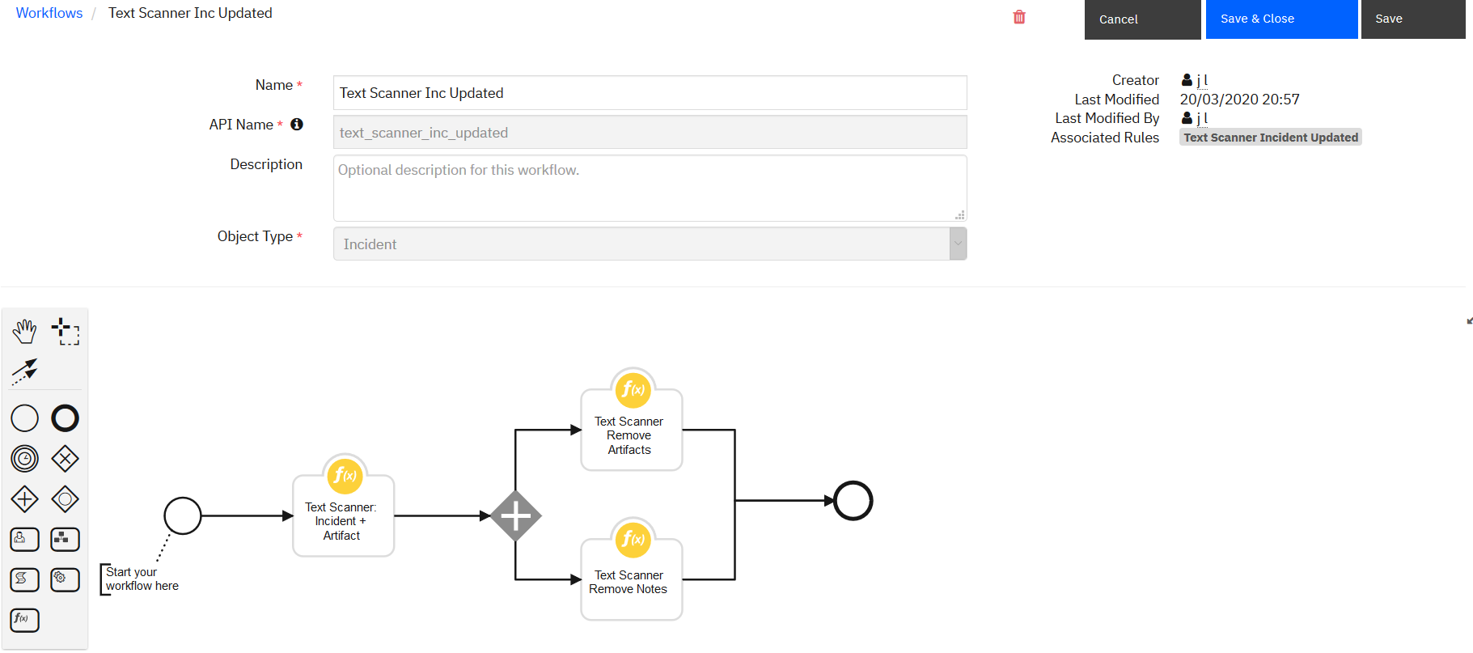The width and height of the screenshot is (1473, 653).
Task: Show API Name info tooltip icon
Action: tap(297, 124)
